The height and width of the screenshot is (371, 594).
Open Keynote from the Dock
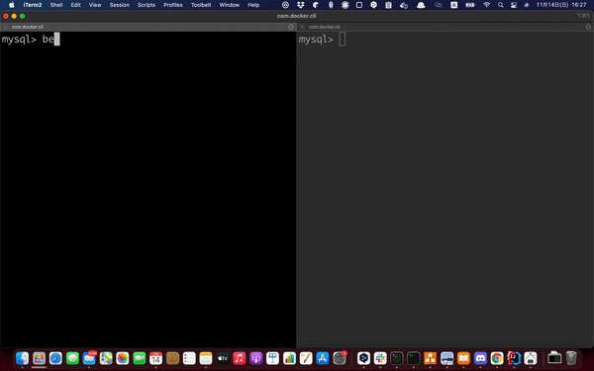click(x=272, y=358)
